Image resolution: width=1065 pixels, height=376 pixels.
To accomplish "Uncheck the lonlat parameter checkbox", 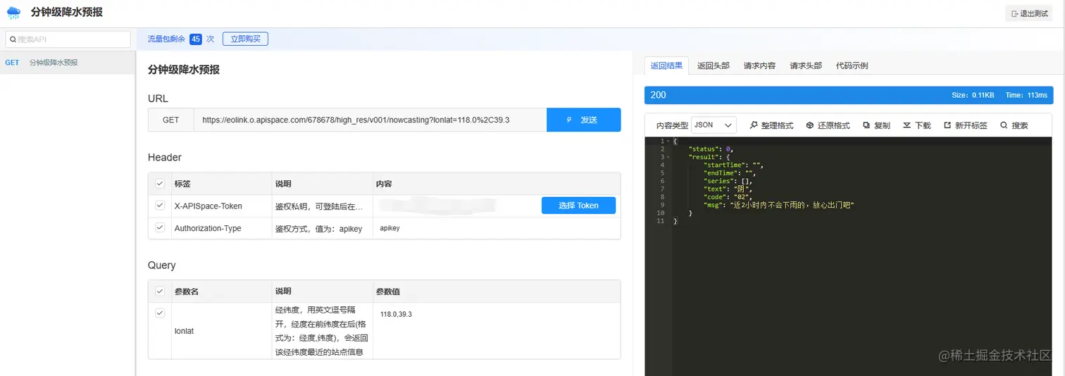I will [160, 313].
